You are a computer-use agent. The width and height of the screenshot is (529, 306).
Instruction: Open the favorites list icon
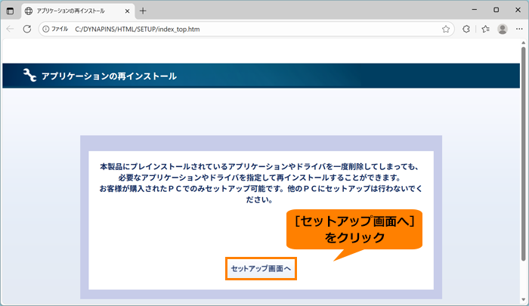[x=485, y=29]
